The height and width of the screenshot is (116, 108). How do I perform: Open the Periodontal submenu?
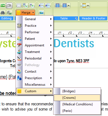coord(34,58)
